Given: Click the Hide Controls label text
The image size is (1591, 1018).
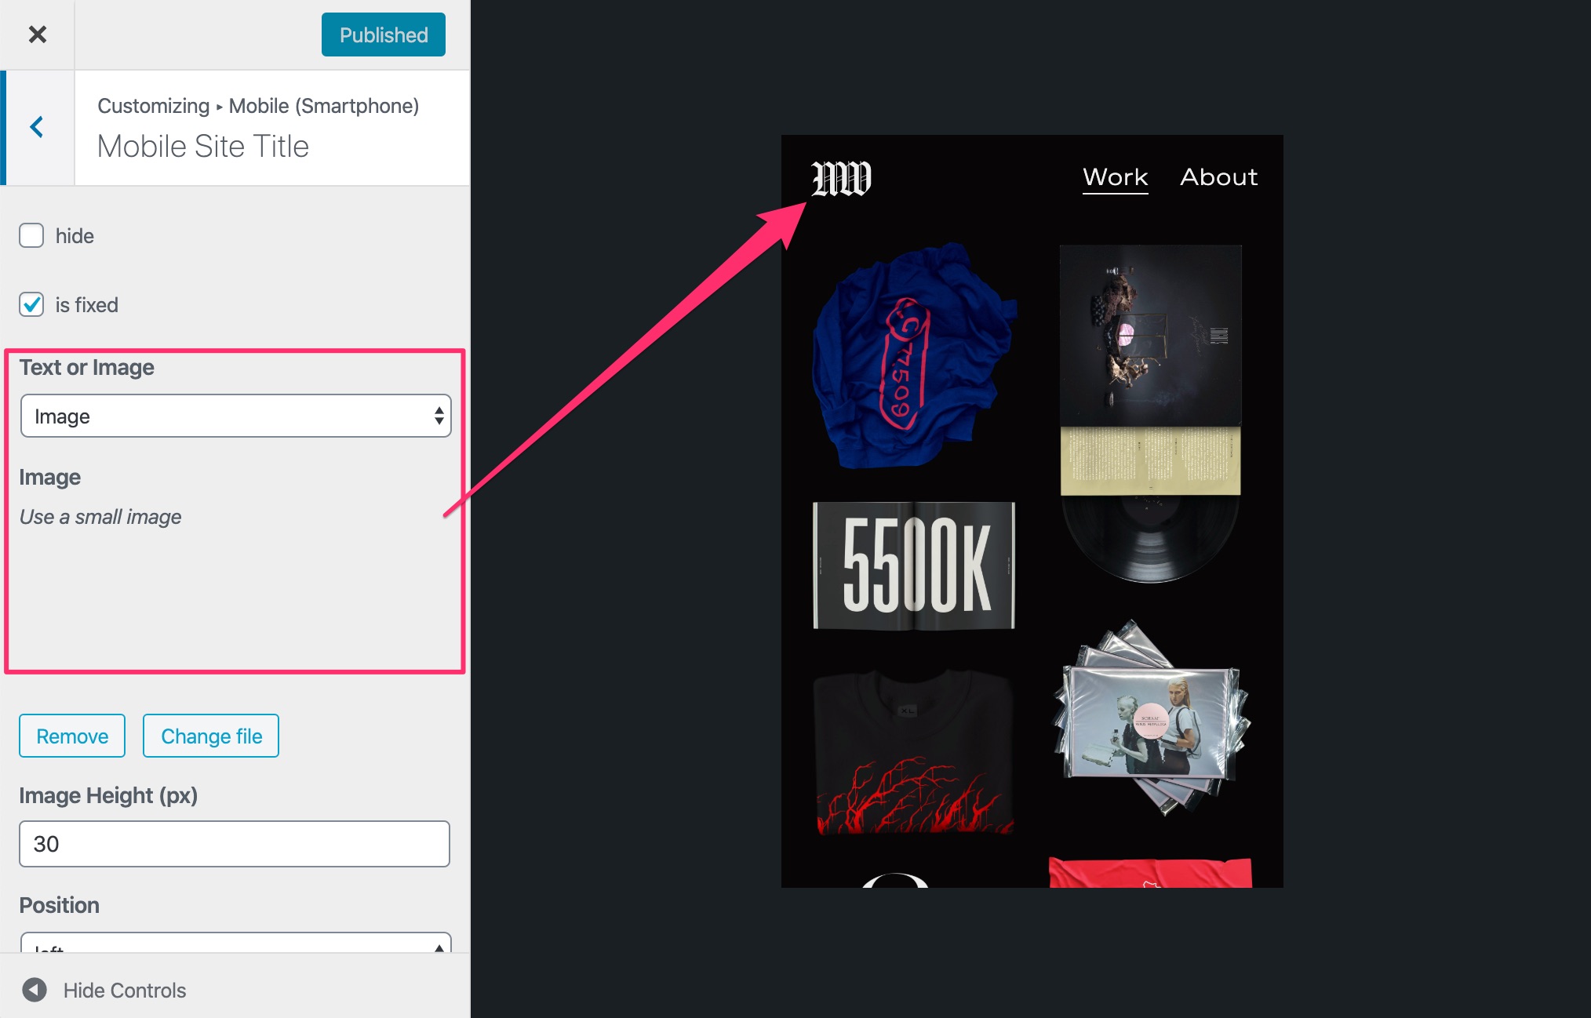Looking at the screenshot, I should pyautogui.click(x=125, y=991).
